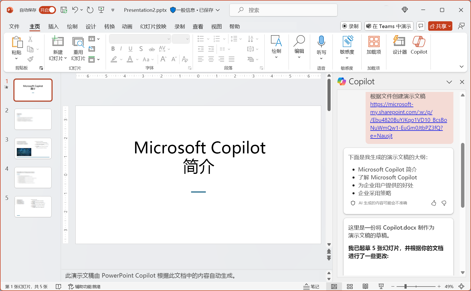Viewport: 471px width, 291px height.
Task: Click the 录制 button at top right
Action: tap(351, 26)
